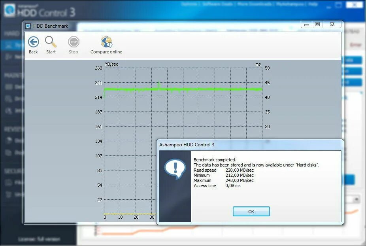Select the 'Minimum 212,00 MB/sec' line
The width and height of the screenshot is (366, 246).
(224, 175)
